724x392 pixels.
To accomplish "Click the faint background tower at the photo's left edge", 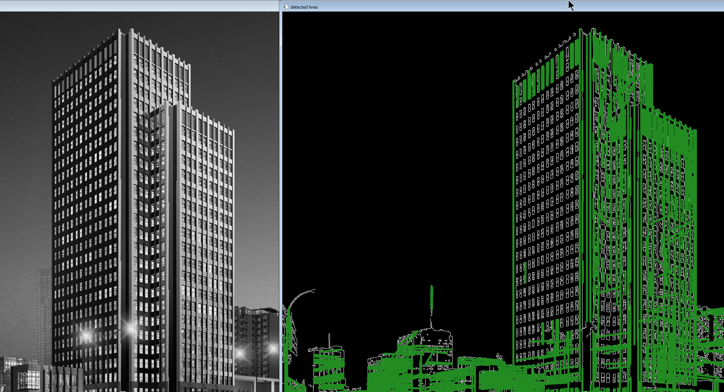I will click(x=43, y=302).
